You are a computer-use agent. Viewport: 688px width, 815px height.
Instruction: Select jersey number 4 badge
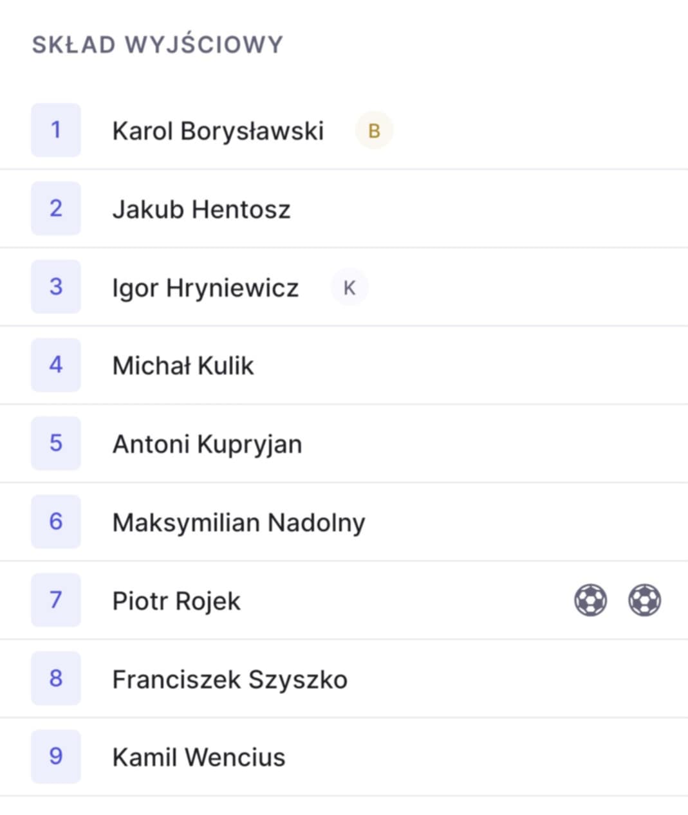click(x=56, y=365)
